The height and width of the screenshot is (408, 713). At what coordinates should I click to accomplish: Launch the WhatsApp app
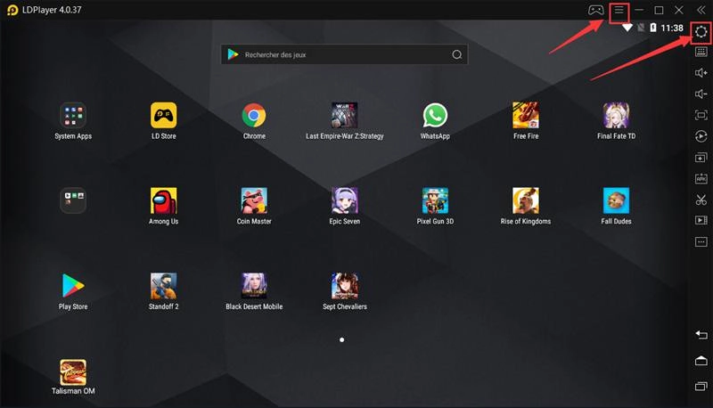(435, 115)
